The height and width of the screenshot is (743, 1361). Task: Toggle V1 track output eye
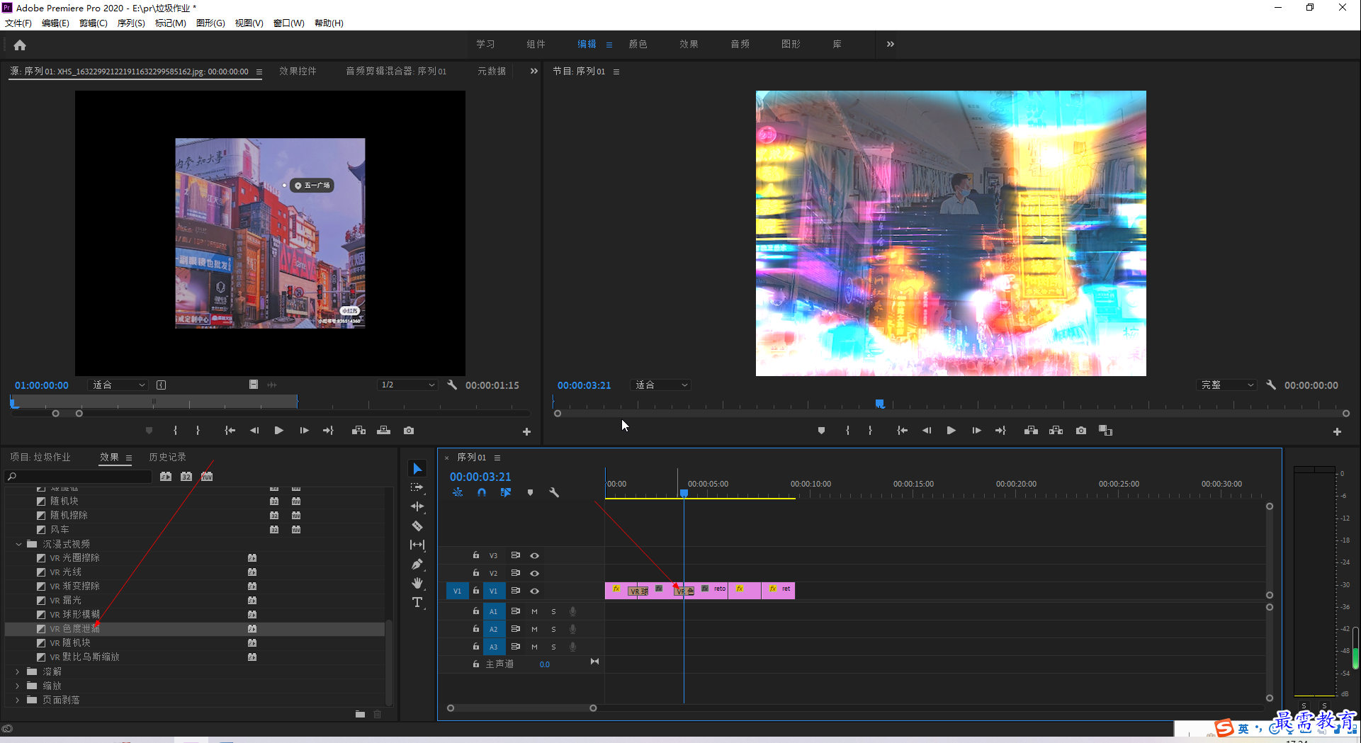tap(535, 591)
